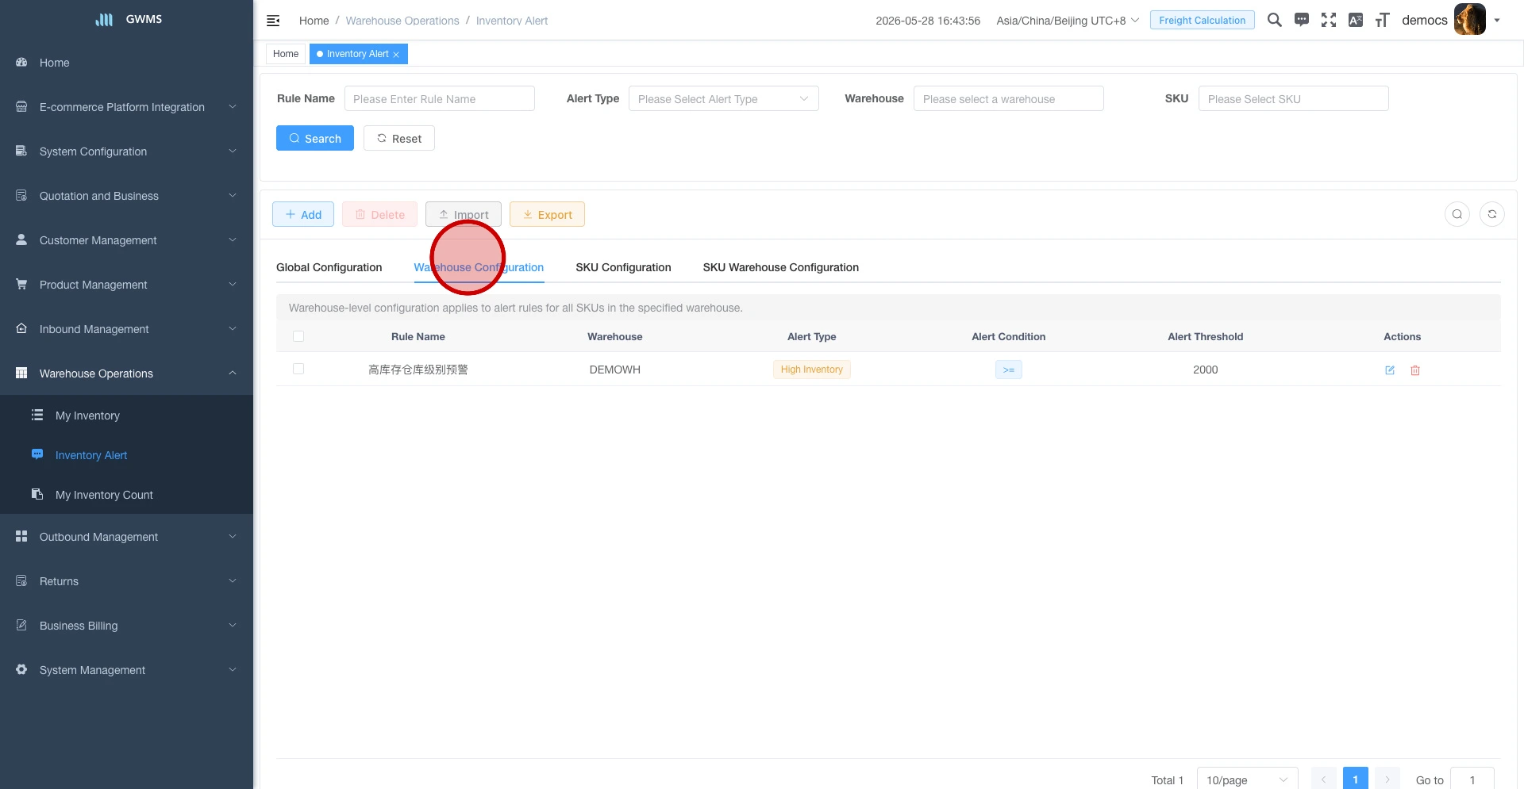Click the Export button
1524x789 pixels.
point(547,214)
